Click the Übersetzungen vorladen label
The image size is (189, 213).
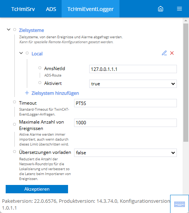45,152
